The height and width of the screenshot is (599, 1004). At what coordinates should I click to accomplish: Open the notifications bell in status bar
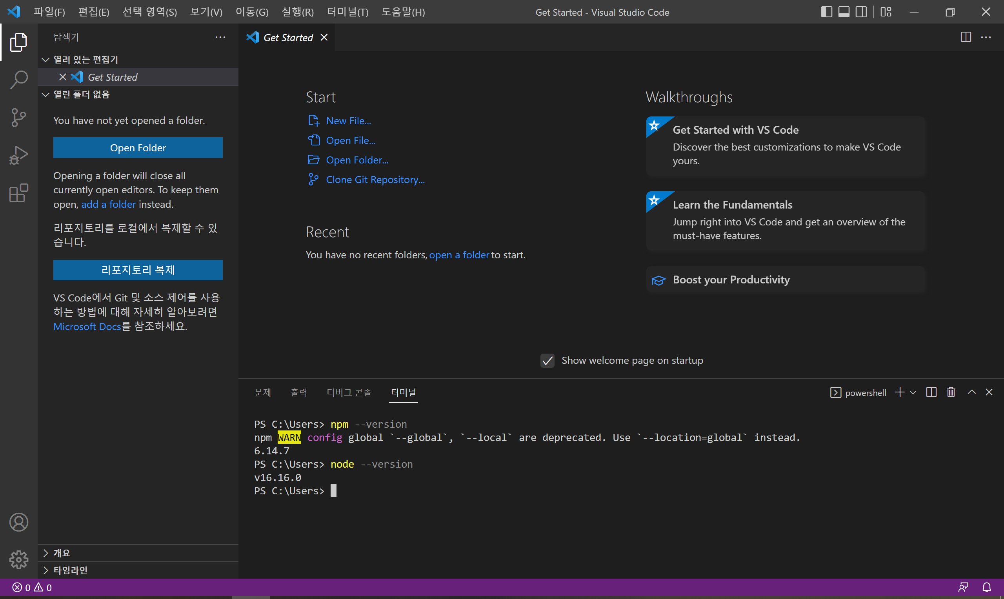coord(986,587)
